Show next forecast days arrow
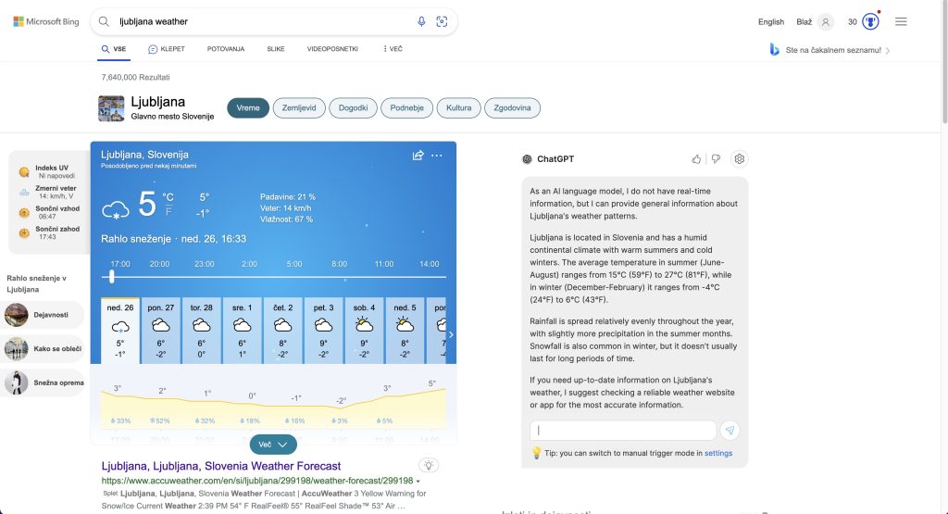 click(451, 334)
